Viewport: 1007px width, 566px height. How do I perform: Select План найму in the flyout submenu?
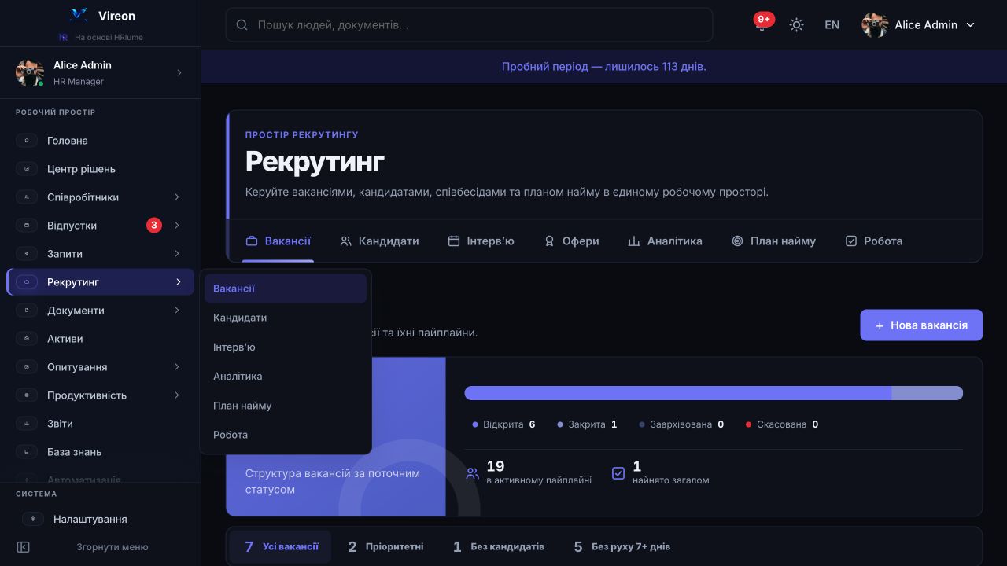click(286, 406)
